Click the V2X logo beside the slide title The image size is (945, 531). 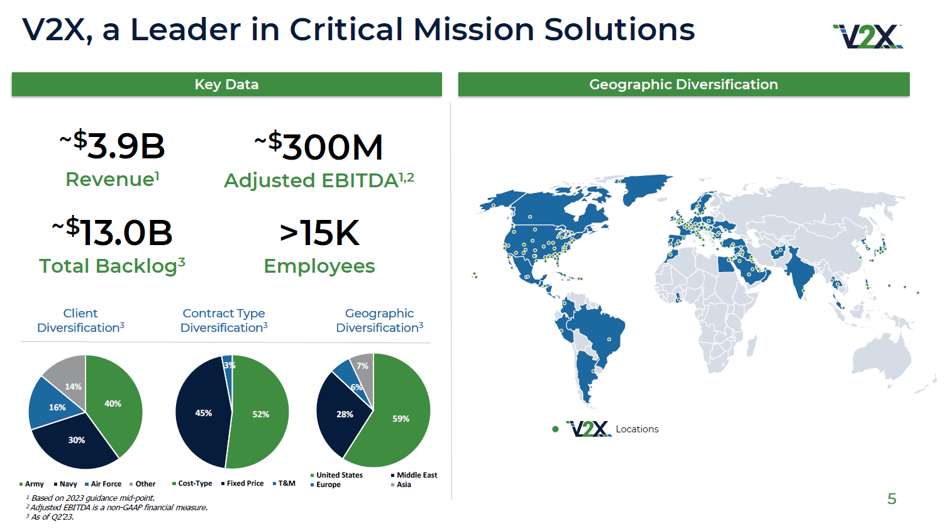click(868, 37)
